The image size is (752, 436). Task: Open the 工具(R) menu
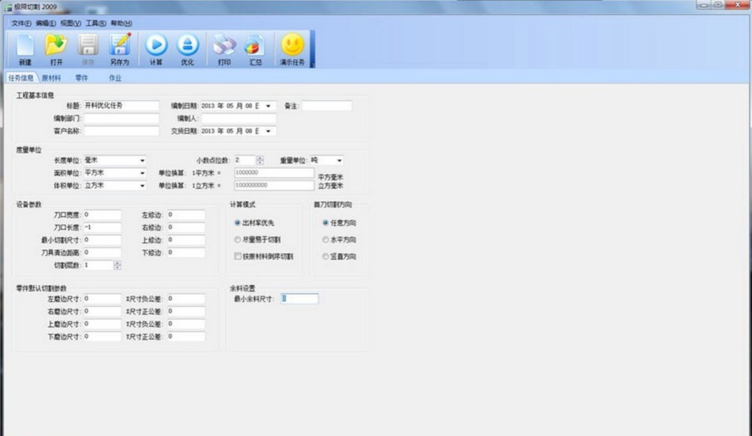point(95,23)
